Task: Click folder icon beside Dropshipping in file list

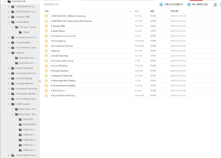Action: coord(46,41)
